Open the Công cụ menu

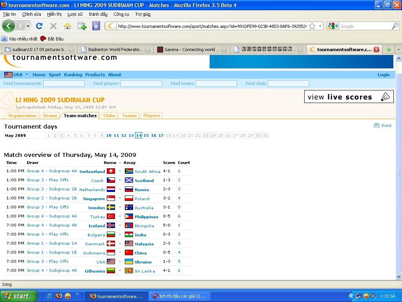click(121, 14)
